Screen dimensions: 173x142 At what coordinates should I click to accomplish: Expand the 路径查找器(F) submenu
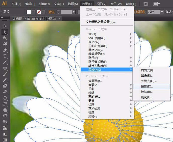click(107, 62)
